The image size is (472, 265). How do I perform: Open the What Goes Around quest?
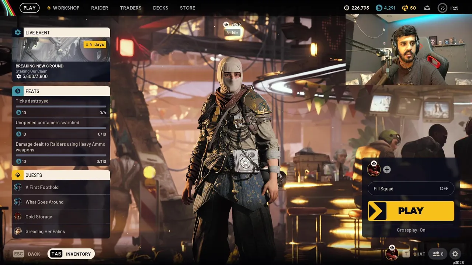pyautogui.click(x=61, y=202)
